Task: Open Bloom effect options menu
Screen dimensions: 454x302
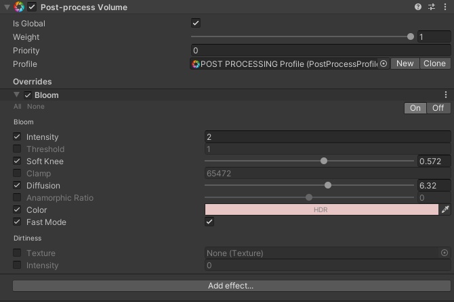Action: point(446,95)
